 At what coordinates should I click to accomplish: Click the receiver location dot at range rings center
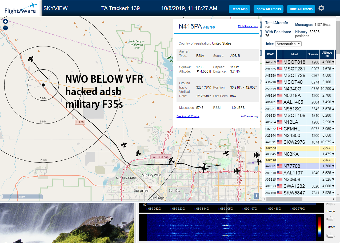pyautogui.click(x=43, y=85)
